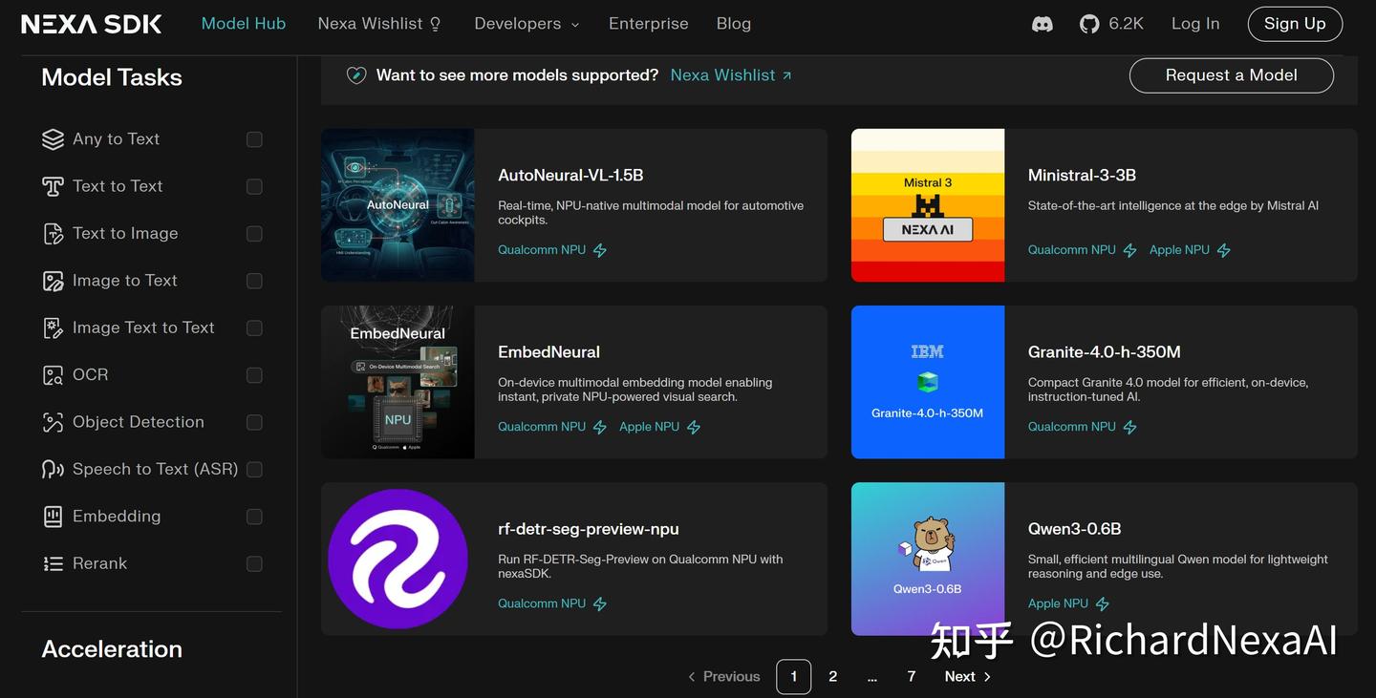Enable the Text to Text filter checkbox

tap(254, 186)
